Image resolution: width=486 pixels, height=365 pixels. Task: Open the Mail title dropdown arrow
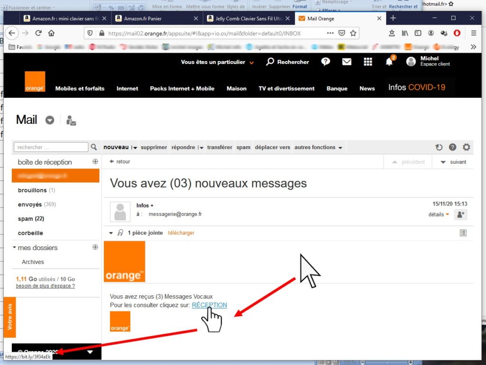pos(49,120)
